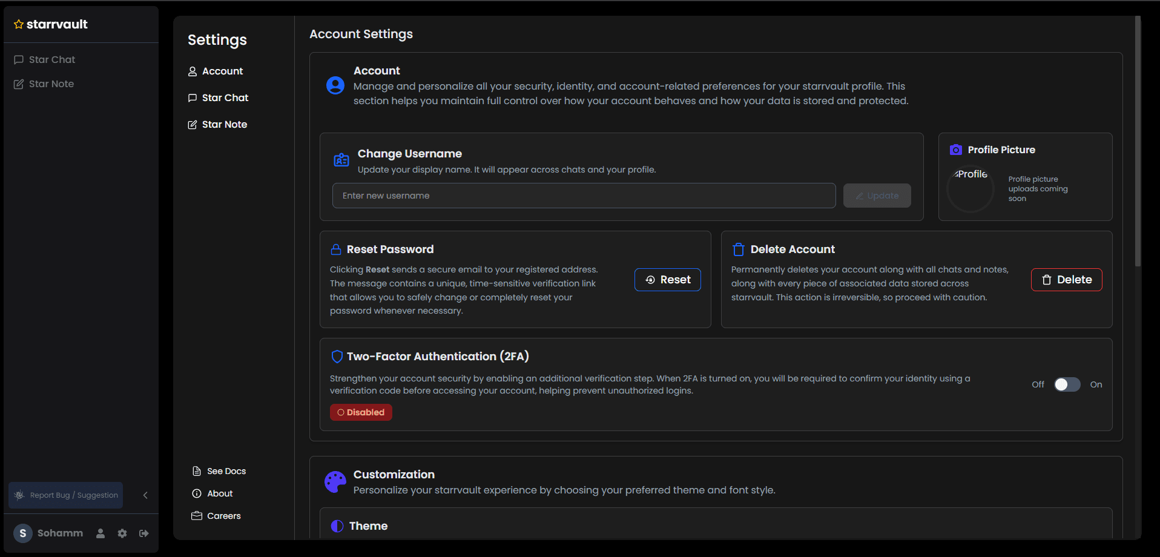
Task: Click the shield icon for Two-Factor Authentication
Action: [337, 357]
